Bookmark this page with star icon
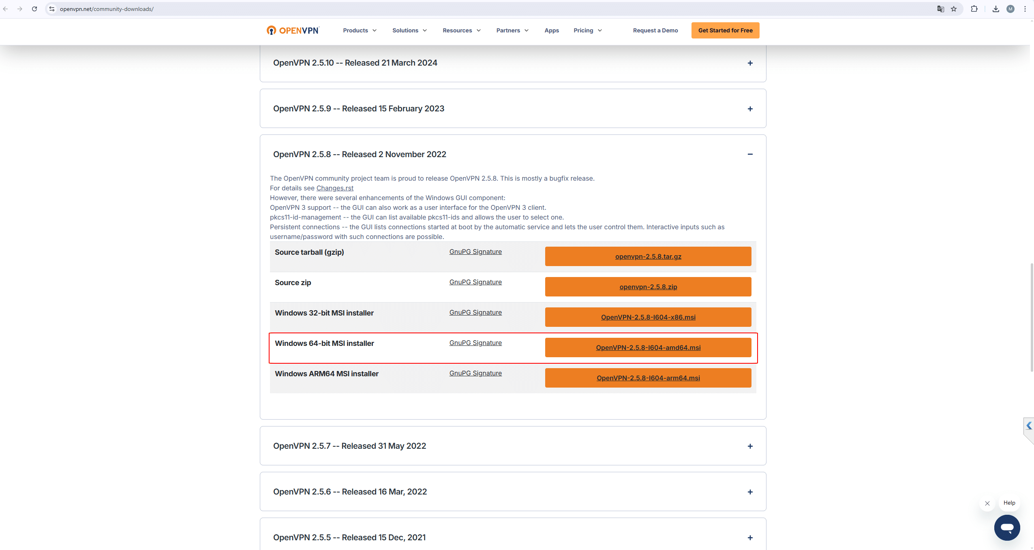Viewport: 1034px width, 550px height. pos(954,9)
